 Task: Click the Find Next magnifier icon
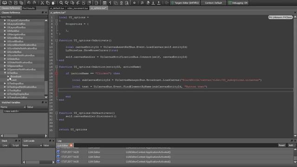[x=67, y=3]
